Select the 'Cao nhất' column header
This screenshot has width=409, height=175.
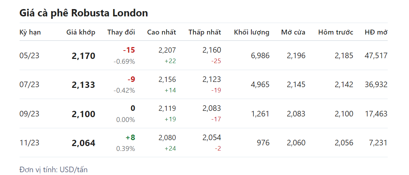click(161, 32)
